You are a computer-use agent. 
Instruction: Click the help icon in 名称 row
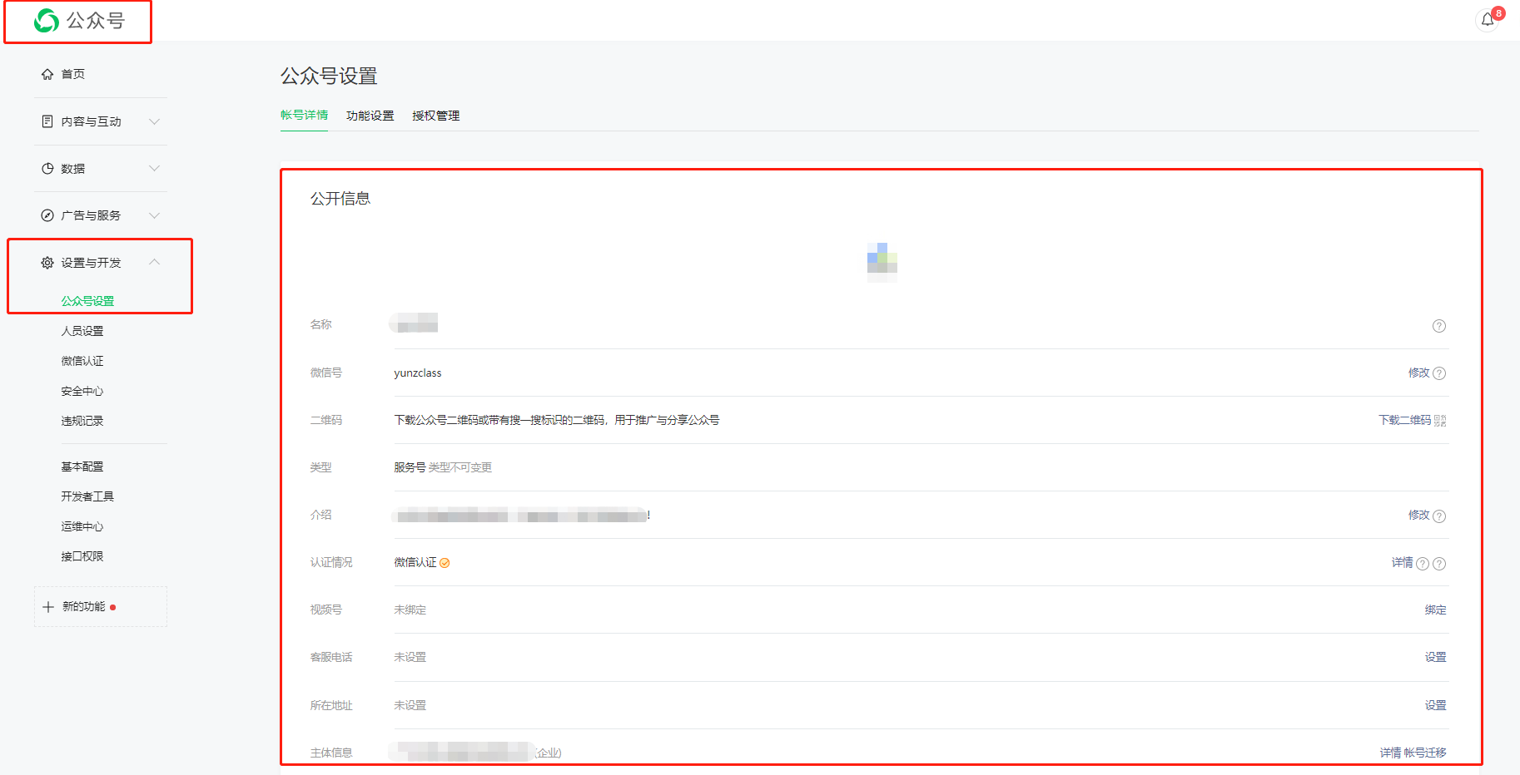pos(1438,326)
